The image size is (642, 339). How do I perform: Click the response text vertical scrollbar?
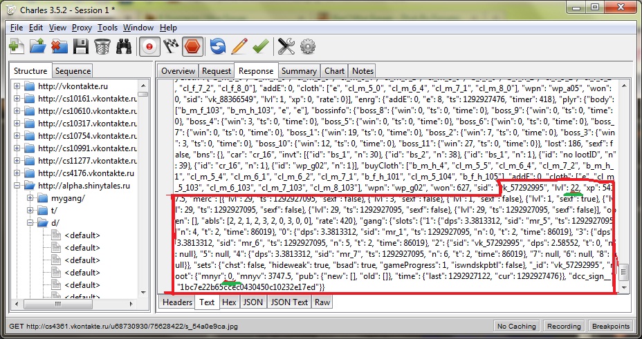623,186
